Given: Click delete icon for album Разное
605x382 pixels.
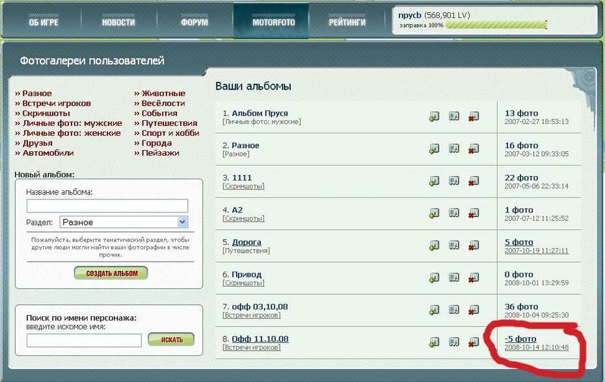Looking at the screenshot, I should point(474,149).
